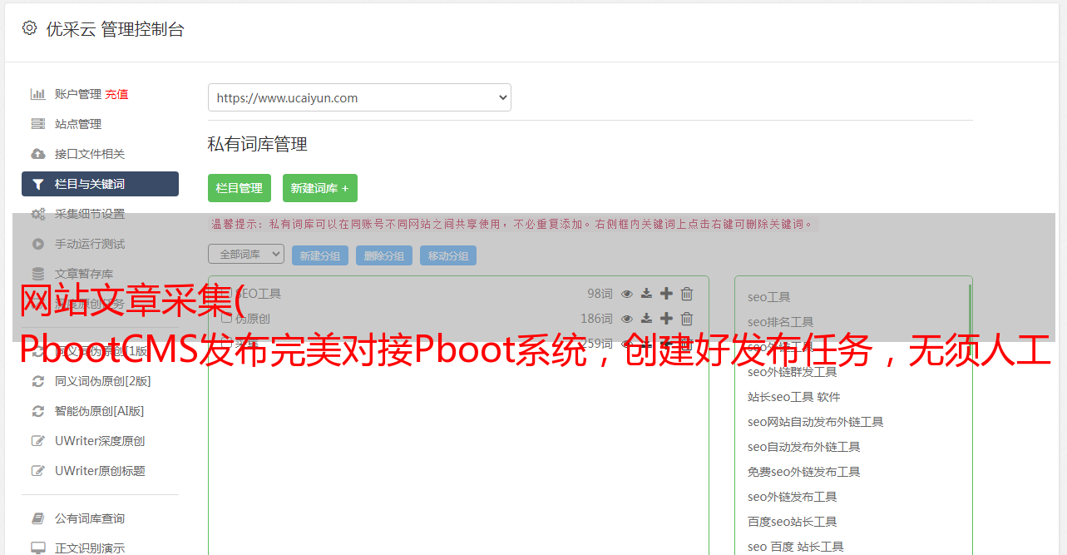Open the https://www.ucaiyun.com site dropdown

click(x=359, y=97)
